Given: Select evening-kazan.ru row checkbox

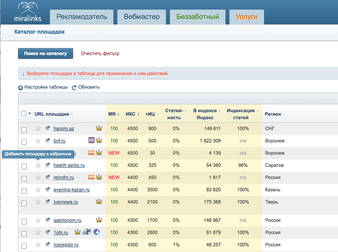Looking at the screenshot, I should [24, 191].
